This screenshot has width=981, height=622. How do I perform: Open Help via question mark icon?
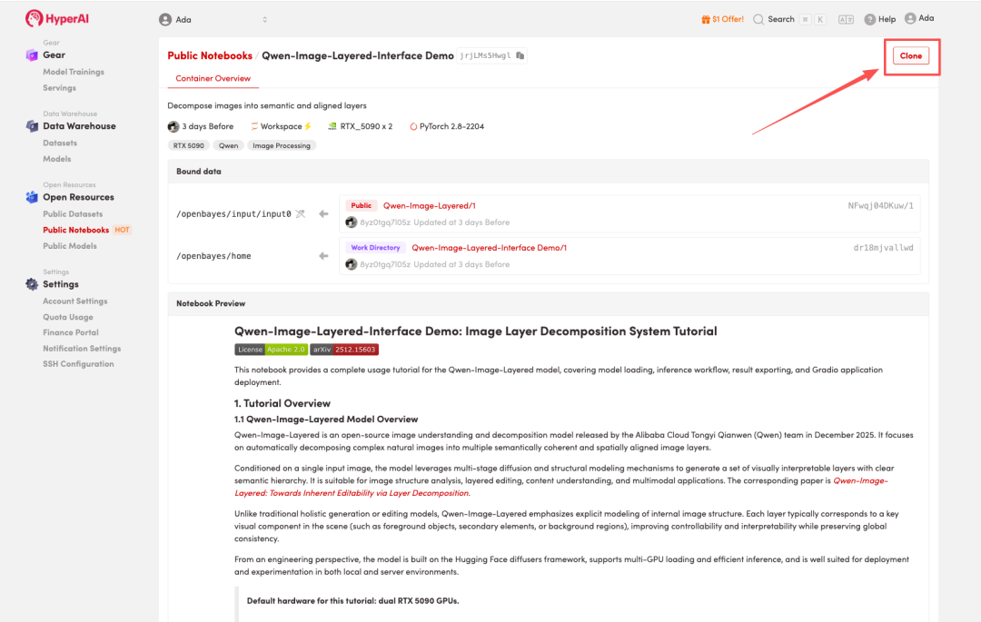point(870,19)
